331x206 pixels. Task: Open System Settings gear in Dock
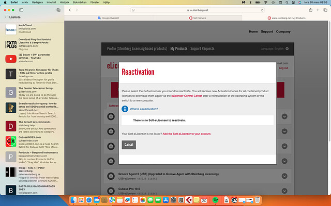click(173, 200)
